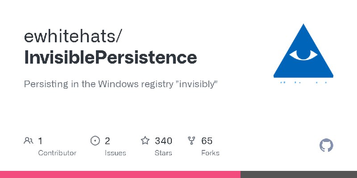
Task: Click the issues count number 2
Action: [108, 141]
